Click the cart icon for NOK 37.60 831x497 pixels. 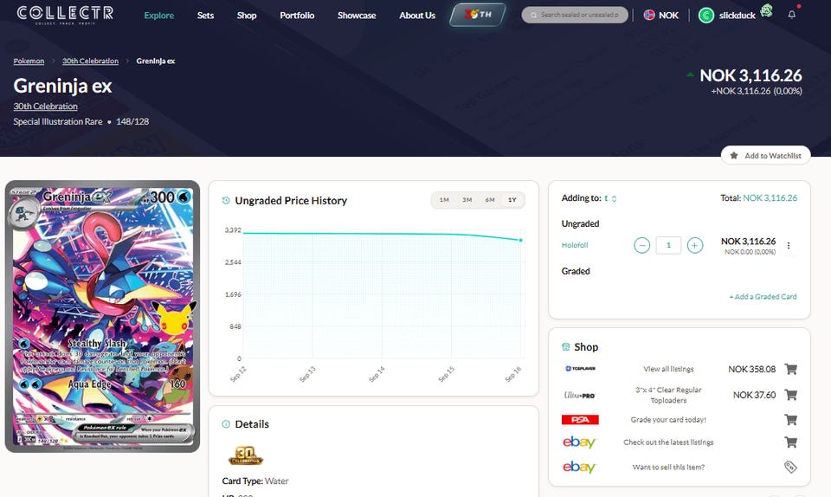(790, 395)
